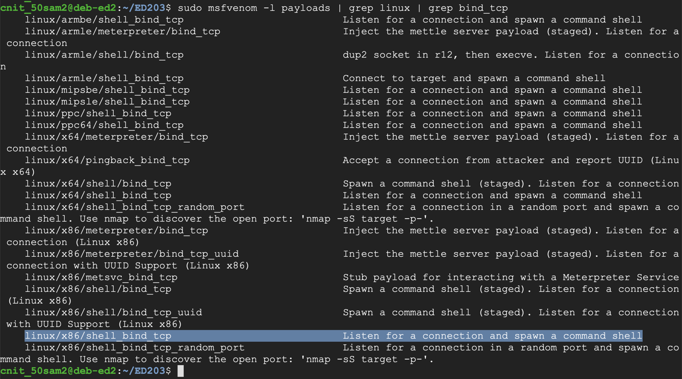This screenshot has width=682, height=379.
Task: Click the linux/x64/shell_bind_tcp_random_port payload name
Action: pyautogui.click(x=135, y=207)
